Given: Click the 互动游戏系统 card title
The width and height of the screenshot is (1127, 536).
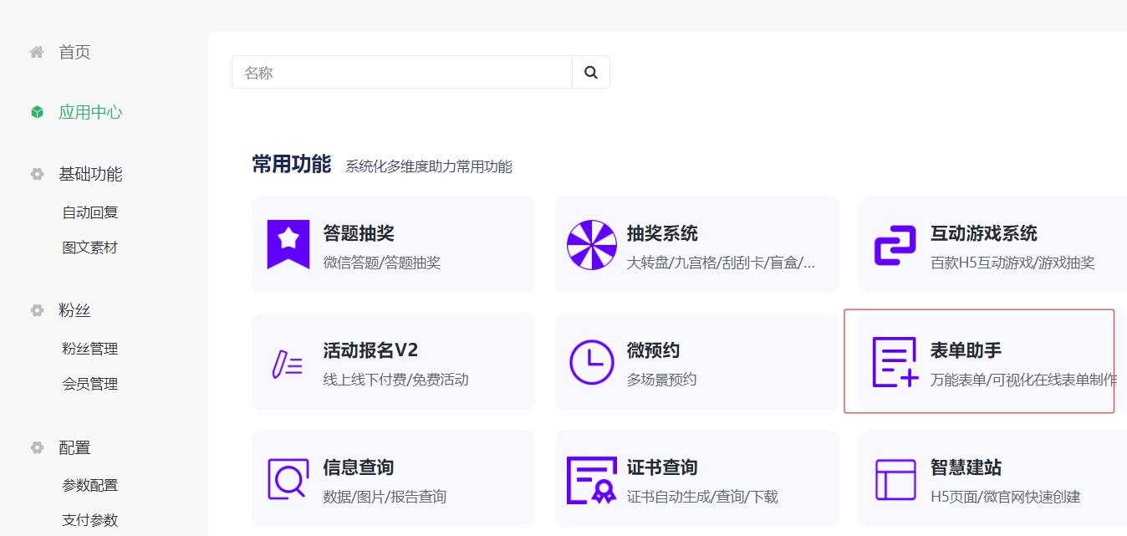Looking at the screenshot, I should coord(984,233).
